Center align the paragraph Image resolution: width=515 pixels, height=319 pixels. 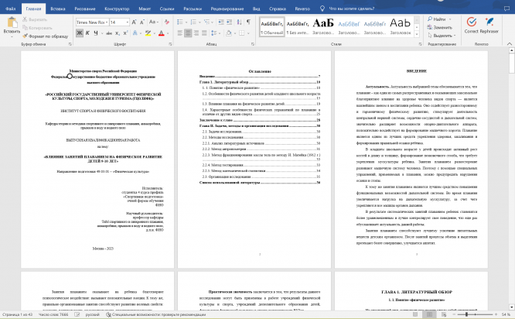coord(188,33)
